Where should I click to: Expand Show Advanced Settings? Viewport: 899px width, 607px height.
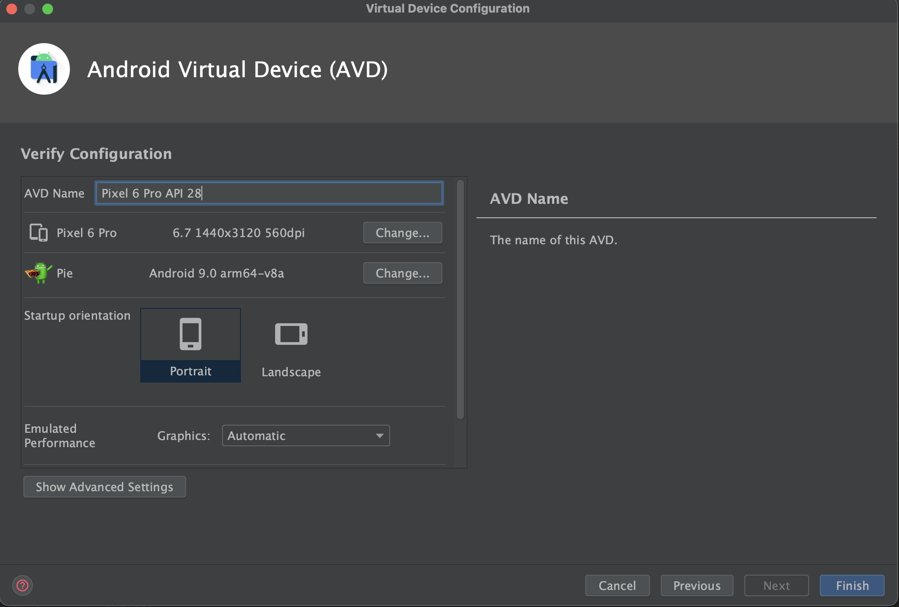(104, 487)
